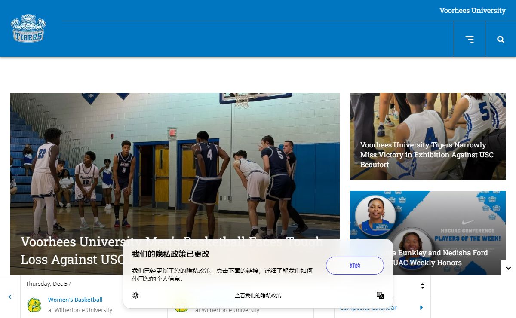516x318 pixels.
Task: Click the 我们的隐私政策已更改 heading
Action: [171, 254]
